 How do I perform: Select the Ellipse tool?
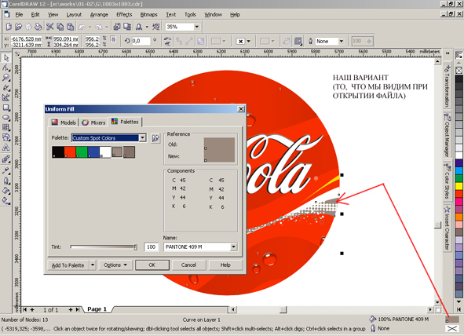click(x=6, y=118)
